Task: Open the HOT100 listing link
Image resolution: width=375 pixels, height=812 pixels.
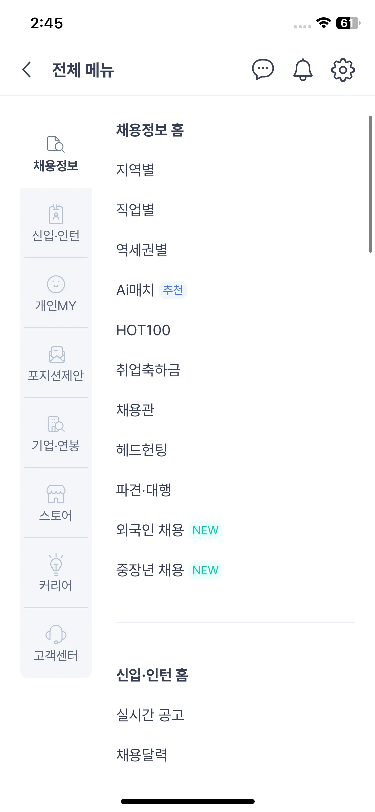Action: coord(143,330)
